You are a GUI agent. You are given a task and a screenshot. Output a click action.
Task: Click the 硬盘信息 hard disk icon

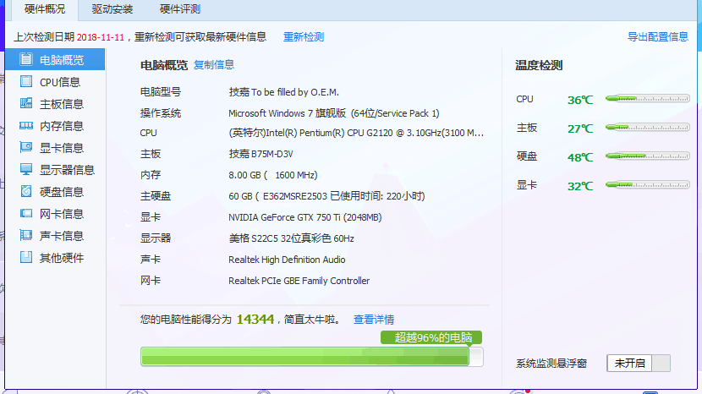point(26,191)
